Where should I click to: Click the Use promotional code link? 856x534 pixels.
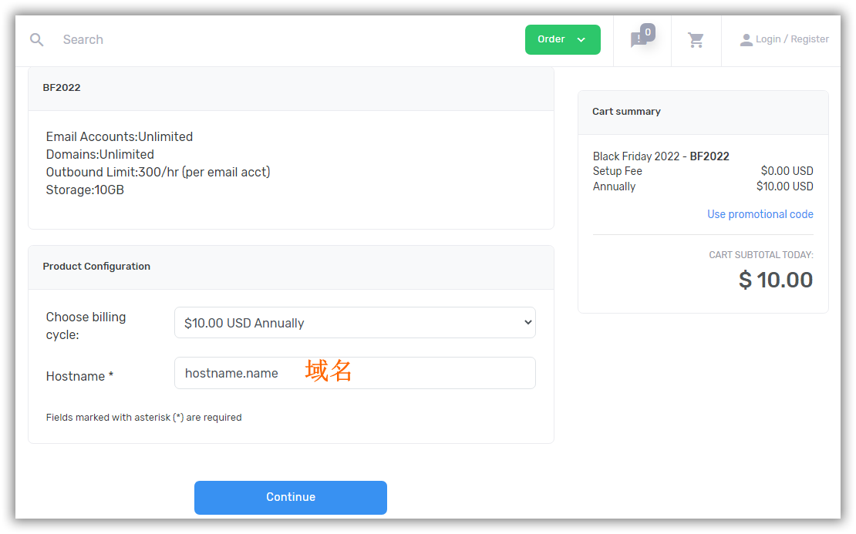[x=760, y=214]
